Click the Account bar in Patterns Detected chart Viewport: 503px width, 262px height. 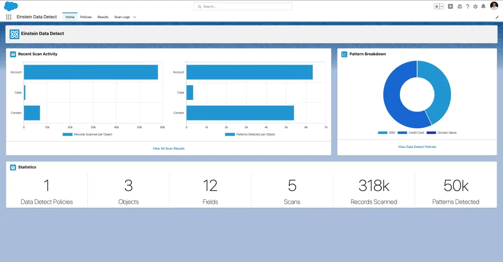pyautogui.click(x=249, y=72)
